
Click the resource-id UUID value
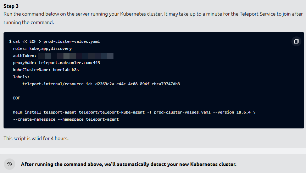pyautogui.click(x=138, y=84)
